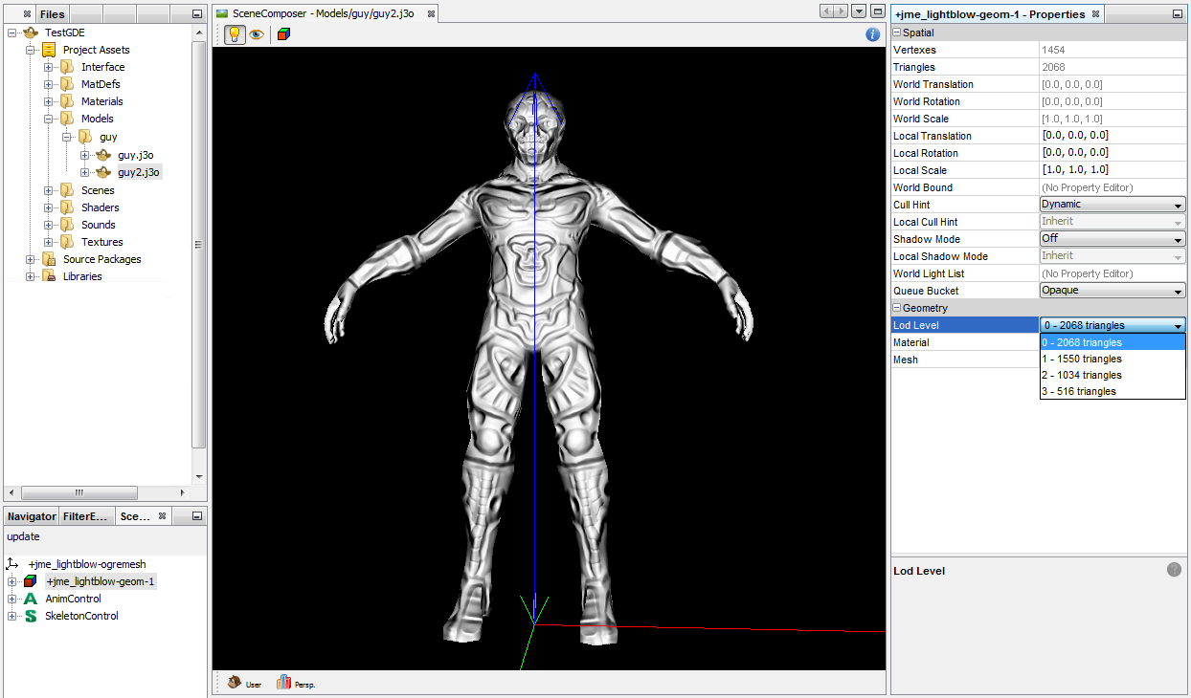Click the Persp. perspective view icon
The image size is (1191, 698).
(x=283, y=683)
